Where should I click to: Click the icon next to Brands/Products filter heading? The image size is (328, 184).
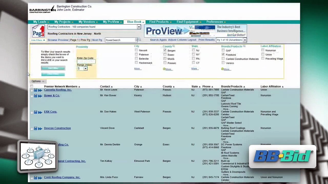click(244, 46)
